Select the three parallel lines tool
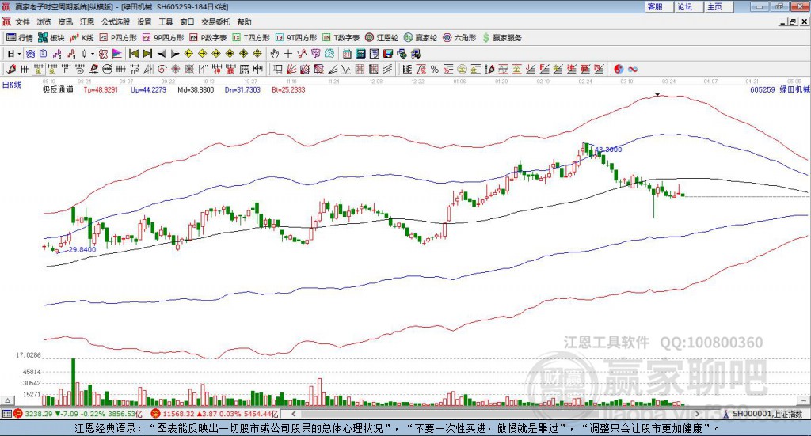811x436 pixels. coord(387,69)
